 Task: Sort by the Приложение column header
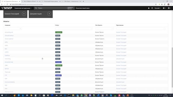point(120,25)
